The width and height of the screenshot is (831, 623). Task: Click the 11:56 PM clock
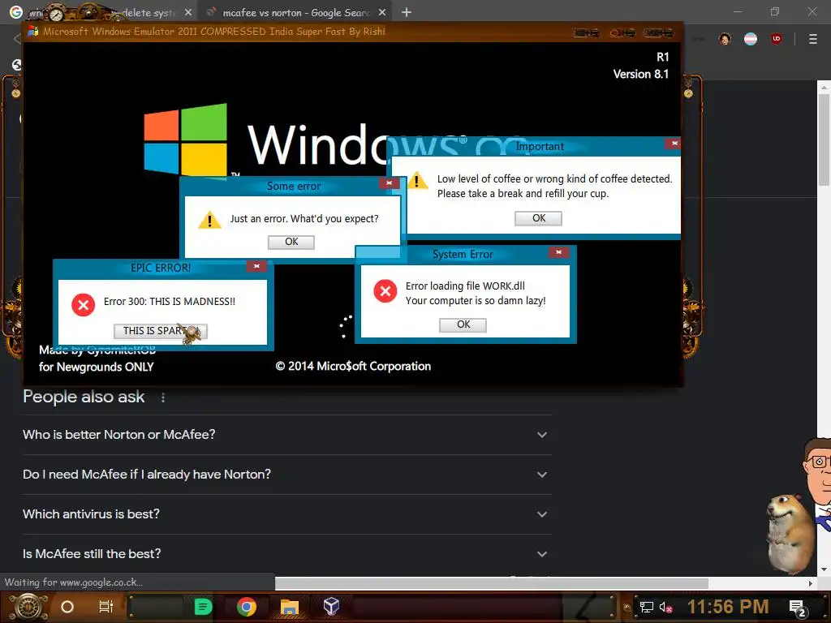tap(728, 607)
